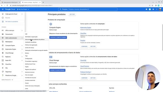Select Políticas da organização submenu item
163x92 pixels.
(x=31, y=45)
